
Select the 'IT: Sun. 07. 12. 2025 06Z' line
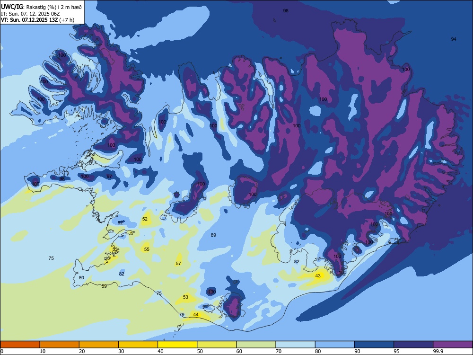[x=29, y=14]
